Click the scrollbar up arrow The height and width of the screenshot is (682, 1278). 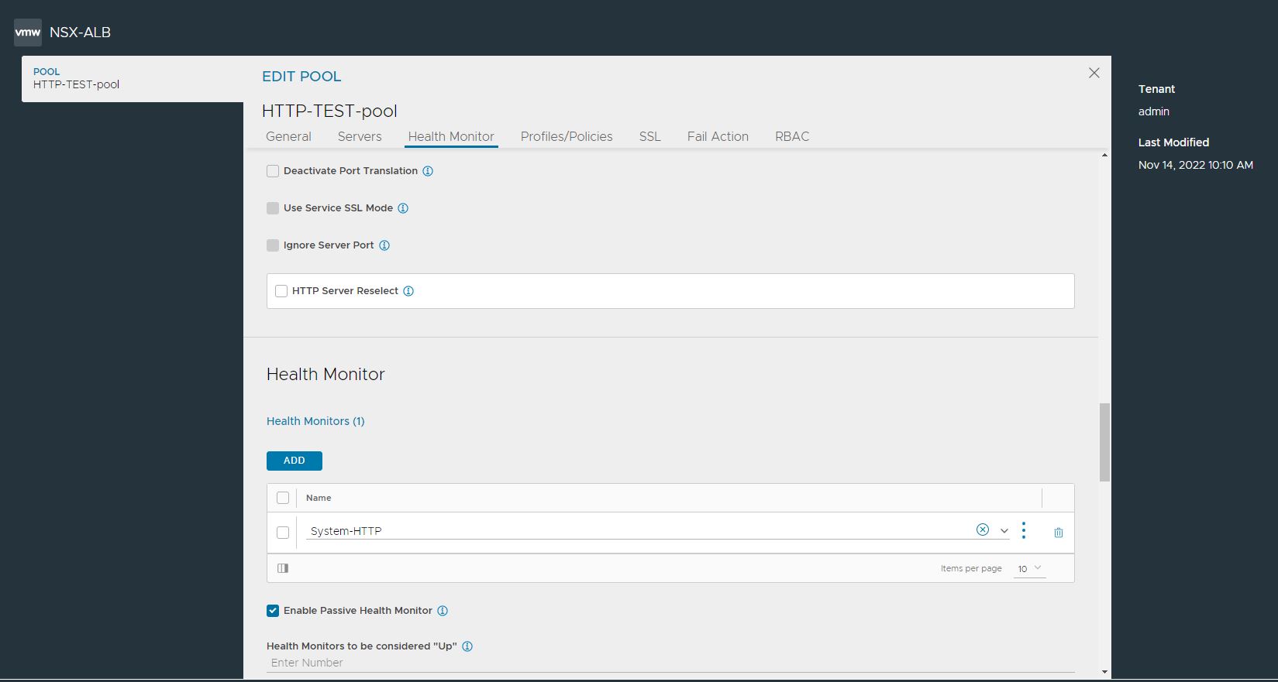[1104, 156]
